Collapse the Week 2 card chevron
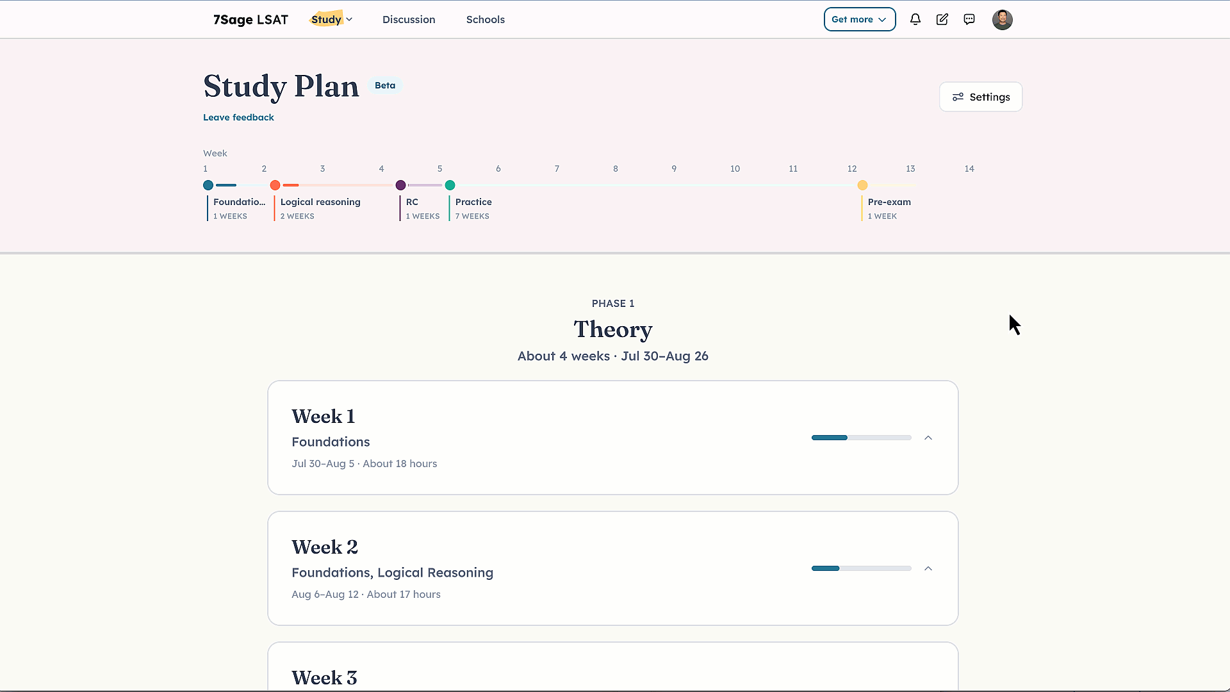 928,568
